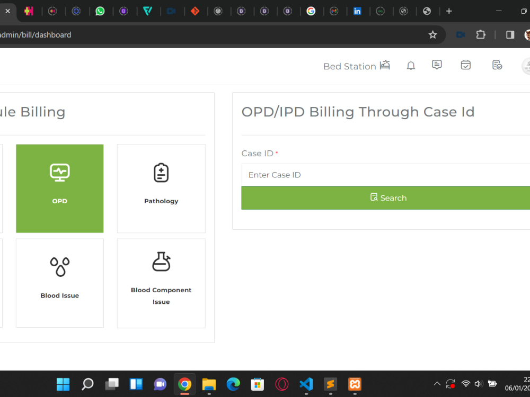Open the Pathology billing tile
Image resolution: width=530 pixels, height=397 pixels.
(161, 188)
